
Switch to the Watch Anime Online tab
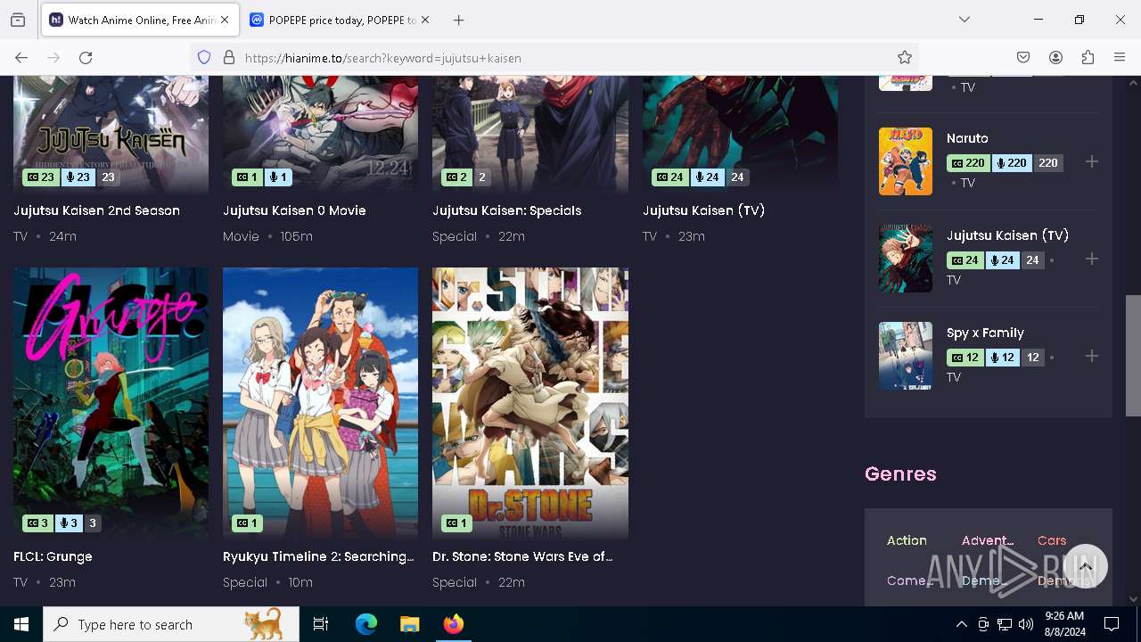[140, 20]
